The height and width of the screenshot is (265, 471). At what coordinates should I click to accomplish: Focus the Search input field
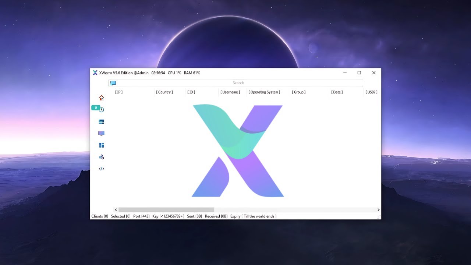click(x=235, y=83)
